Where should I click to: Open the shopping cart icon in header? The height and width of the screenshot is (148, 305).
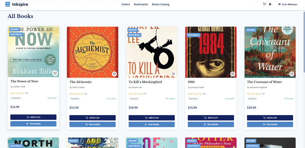[264, 4]
